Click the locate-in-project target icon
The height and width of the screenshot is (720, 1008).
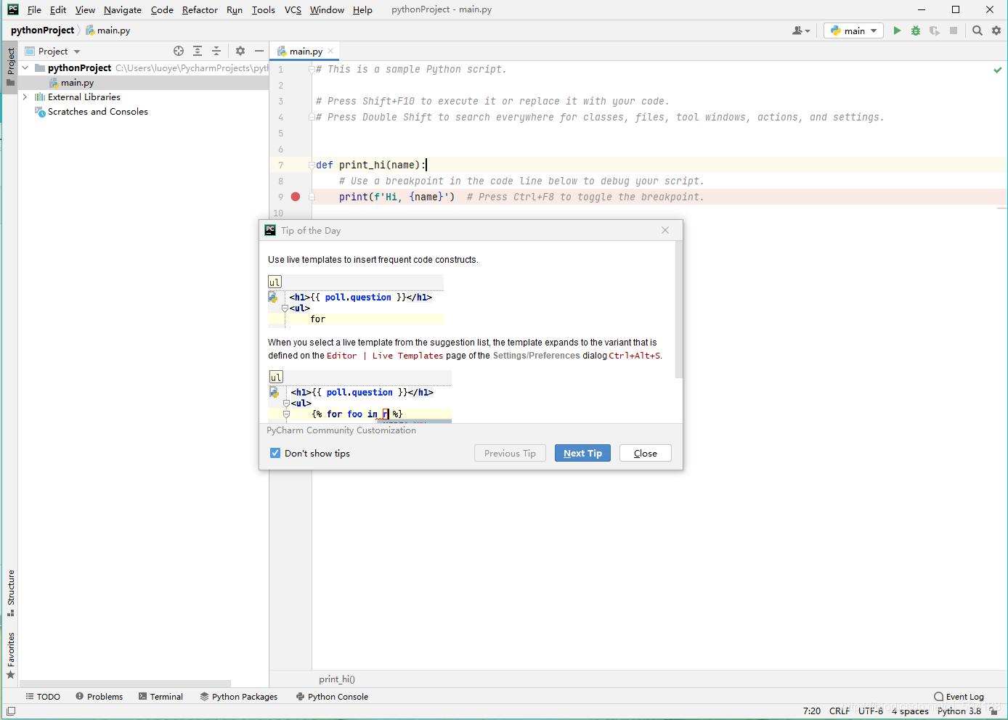179,51
